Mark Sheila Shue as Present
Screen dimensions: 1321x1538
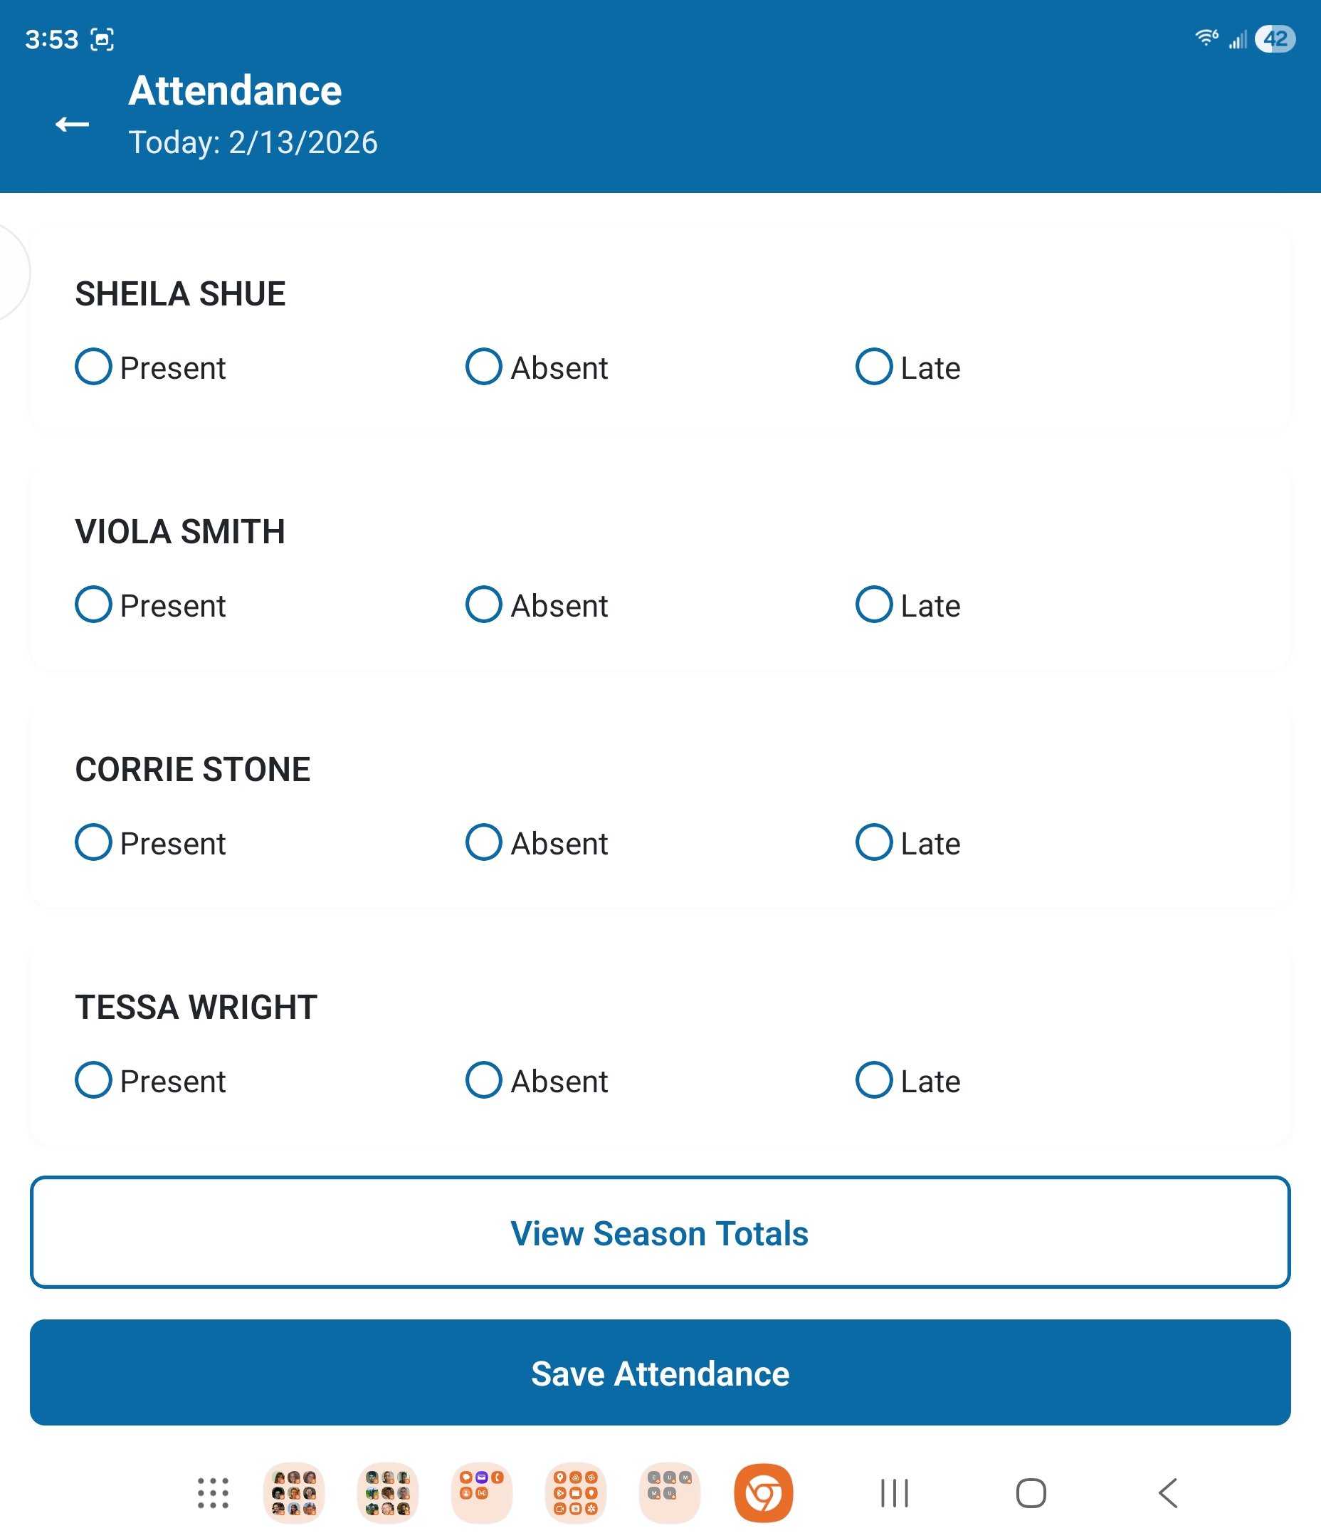point(93,367)
